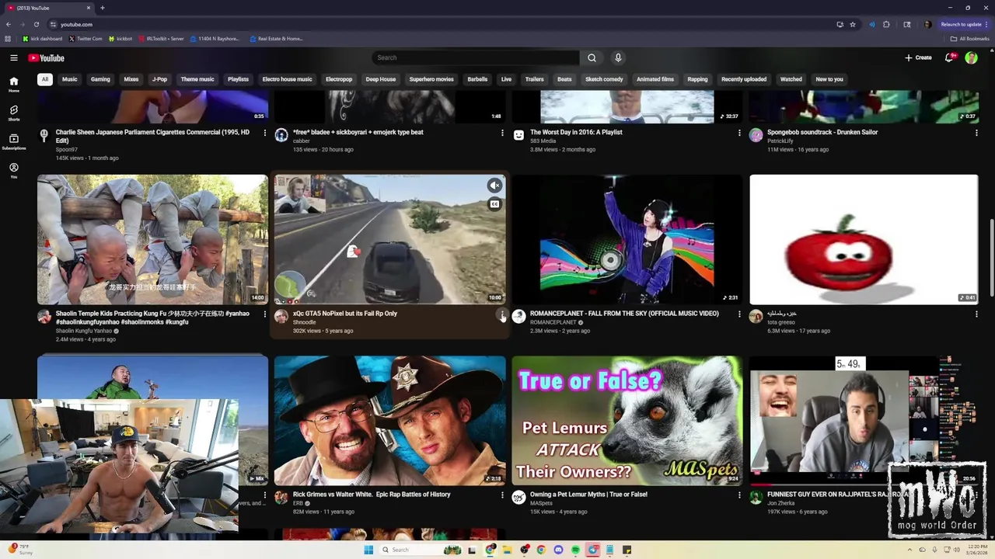Open Windows Start menu
The width and height of the screenshot is (995, 559).
pos(368,550)
